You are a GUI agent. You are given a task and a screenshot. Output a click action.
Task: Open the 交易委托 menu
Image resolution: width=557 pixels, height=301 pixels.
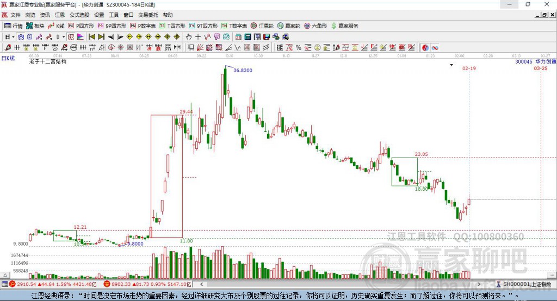click(x=148, y=15)
